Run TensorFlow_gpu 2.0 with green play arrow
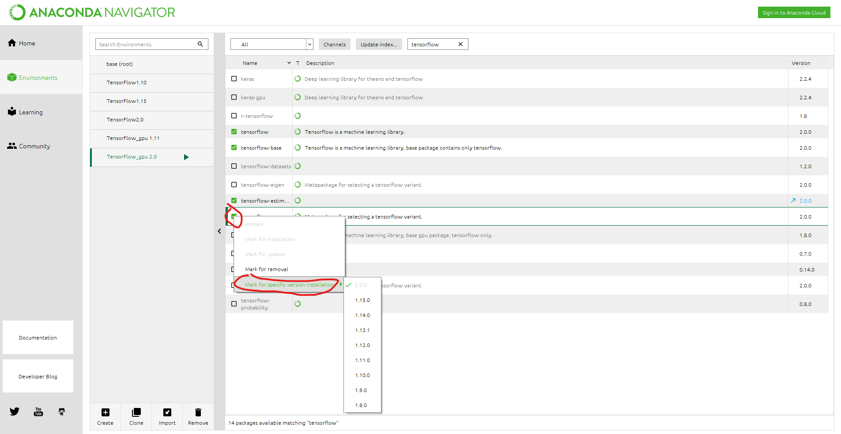 tap(186, 157)
